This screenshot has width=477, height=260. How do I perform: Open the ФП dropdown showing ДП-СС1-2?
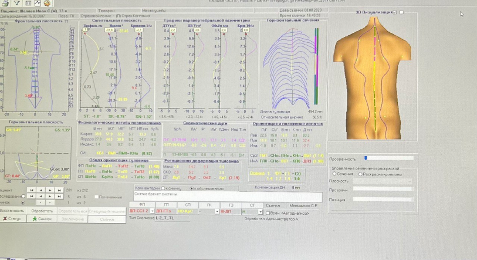153,211
